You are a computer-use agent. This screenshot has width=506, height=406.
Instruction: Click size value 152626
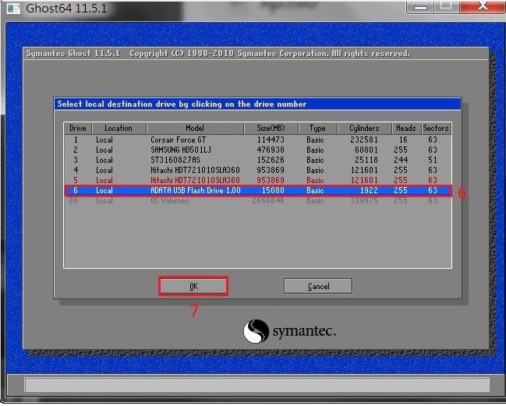tap(271, 160)
